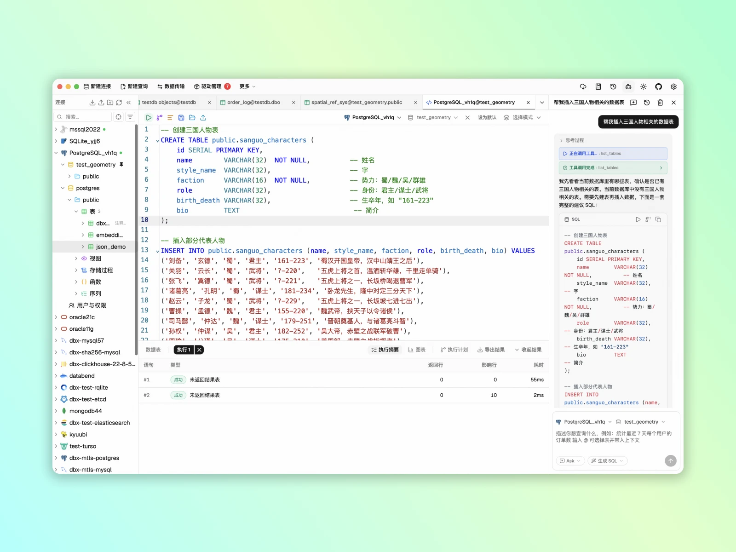This screenshot has width=736, height=552.
Task: Expand the 视图 tree node
Action: [76, 259]
